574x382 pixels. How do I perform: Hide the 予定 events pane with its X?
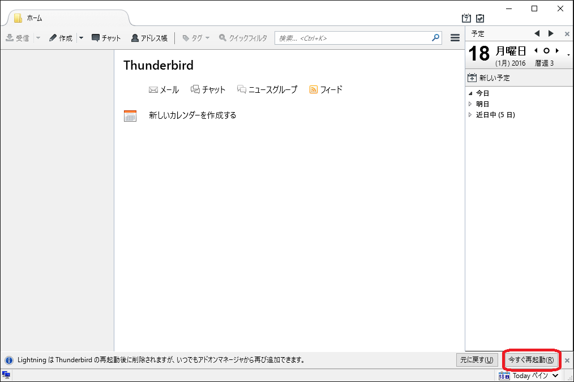pyautogui.click(x=567, y=33)
